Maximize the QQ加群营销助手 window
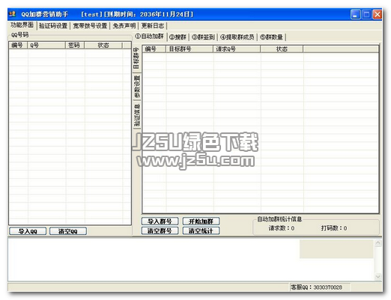The width and height of the screenshot is (391, 300). [x=366, y=14]
